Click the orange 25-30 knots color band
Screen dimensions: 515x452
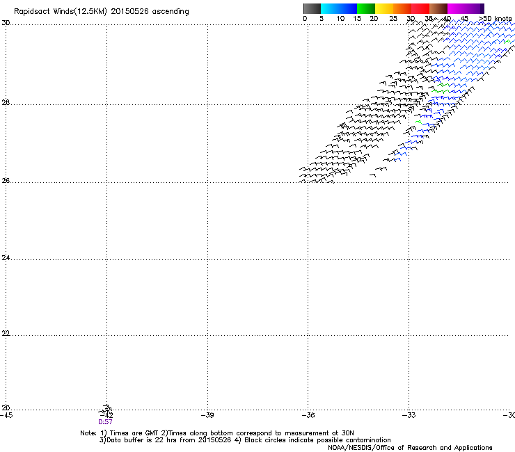pos(402,8)
